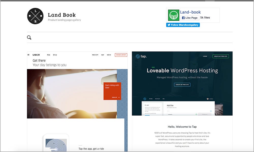
Task: Click HELP in the Uber thumbnail nav
Action: click(x=103, y=55)
